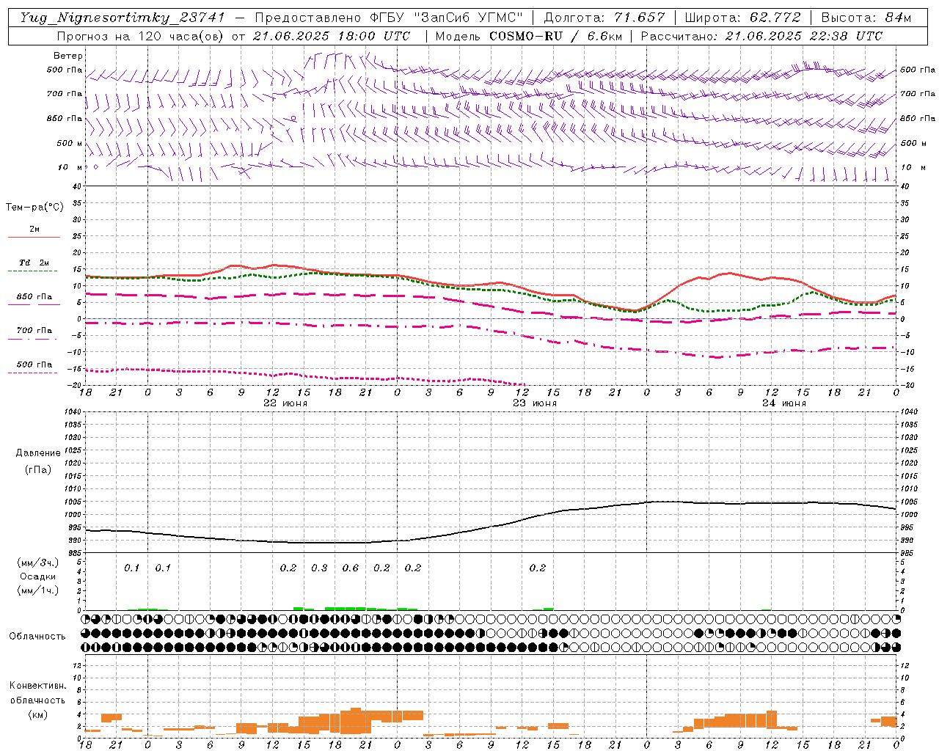The image size is (939, 751).
Task: Click the '(км)' convective cloud unit label
Action: click(x=38, y=714)
